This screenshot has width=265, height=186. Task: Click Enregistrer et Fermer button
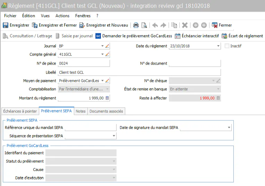54,25
